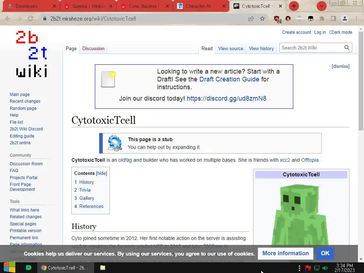The image size is (364, 273).
Task: Reload the page with the refresh icon
Action: point(31,18)
